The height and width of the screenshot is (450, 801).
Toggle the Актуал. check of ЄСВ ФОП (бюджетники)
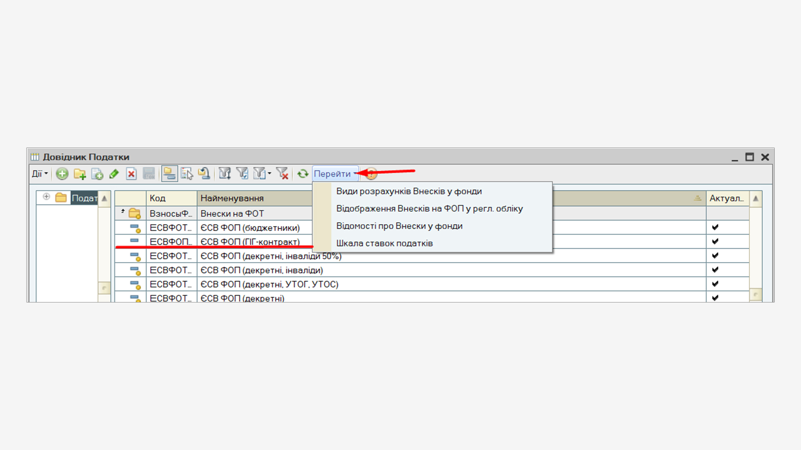click(x=715, y=227)
